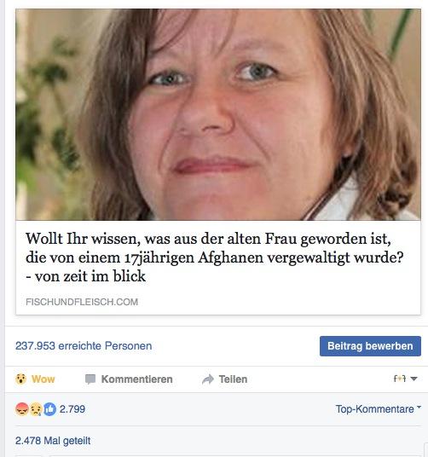Open the 2.478 Mal geteilt link

click(x=53, y=441)
